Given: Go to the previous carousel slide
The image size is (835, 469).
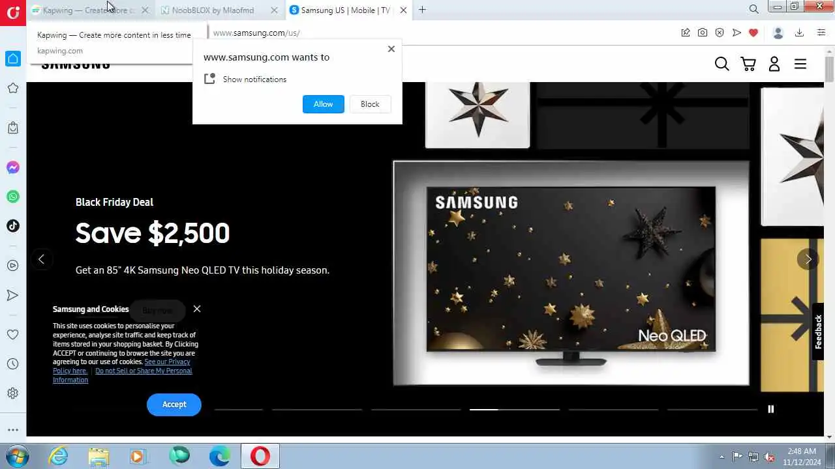Looking at the screenshot, I should tap(41, 259).
